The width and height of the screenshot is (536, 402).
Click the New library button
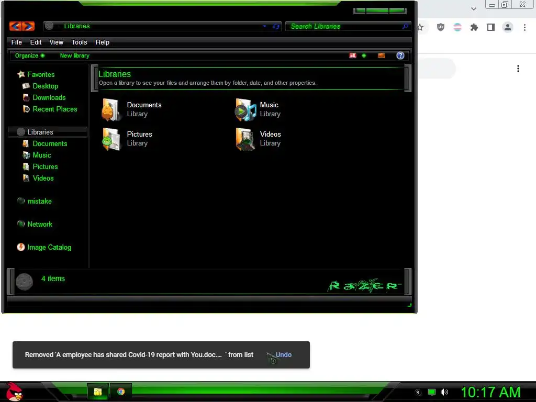[74, 55]
